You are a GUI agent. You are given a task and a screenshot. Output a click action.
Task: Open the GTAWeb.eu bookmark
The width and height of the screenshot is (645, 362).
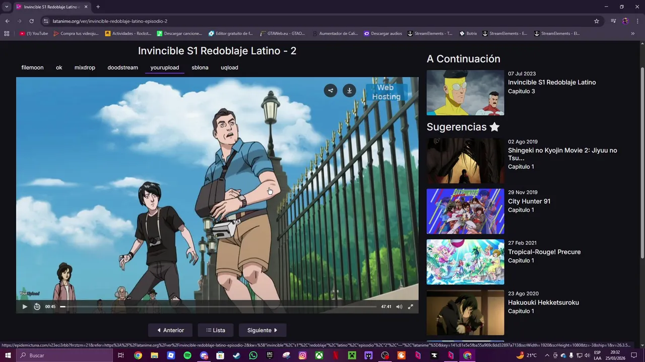(283, 33)
